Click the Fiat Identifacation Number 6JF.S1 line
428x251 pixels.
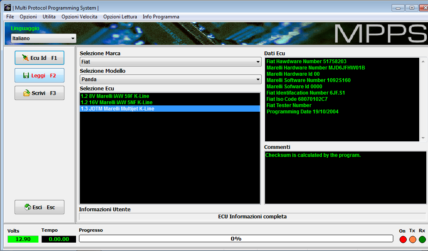point(306,93)
